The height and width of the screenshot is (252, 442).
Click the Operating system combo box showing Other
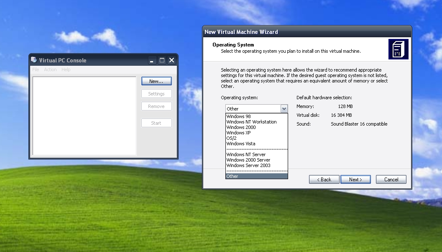256,109
